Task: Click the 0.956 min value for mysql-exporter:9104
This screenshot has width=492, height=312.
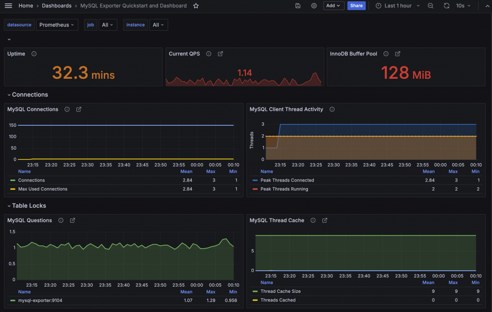Action: [x=231, y=300]
